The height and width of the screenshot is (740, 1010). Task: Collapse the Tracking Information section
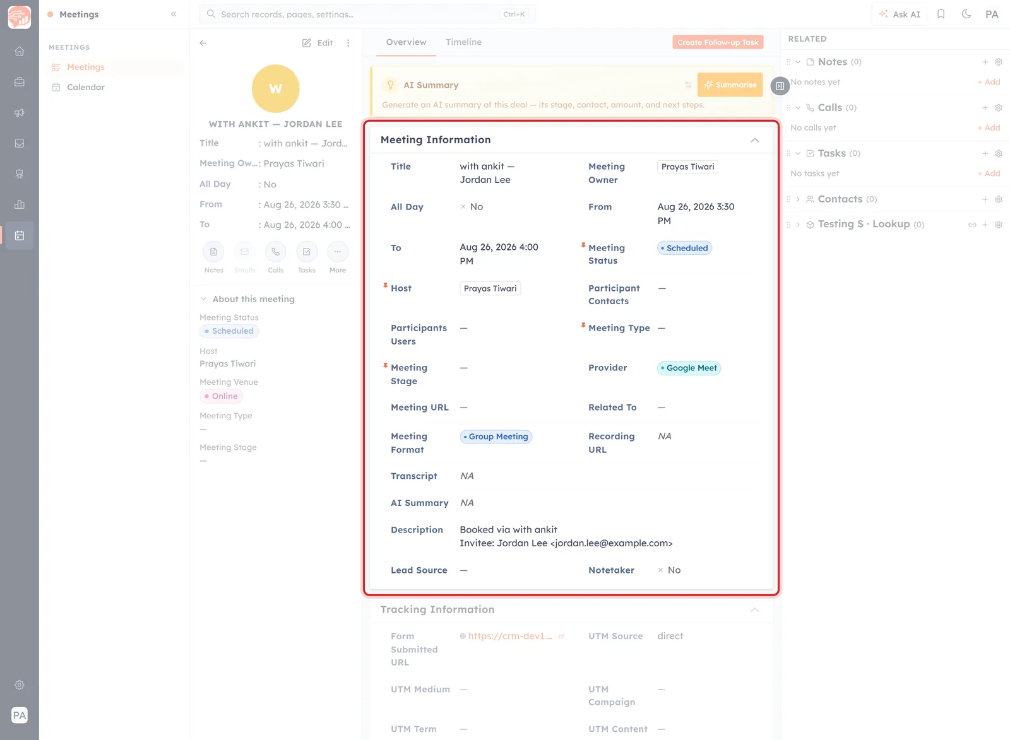point(754,610)
